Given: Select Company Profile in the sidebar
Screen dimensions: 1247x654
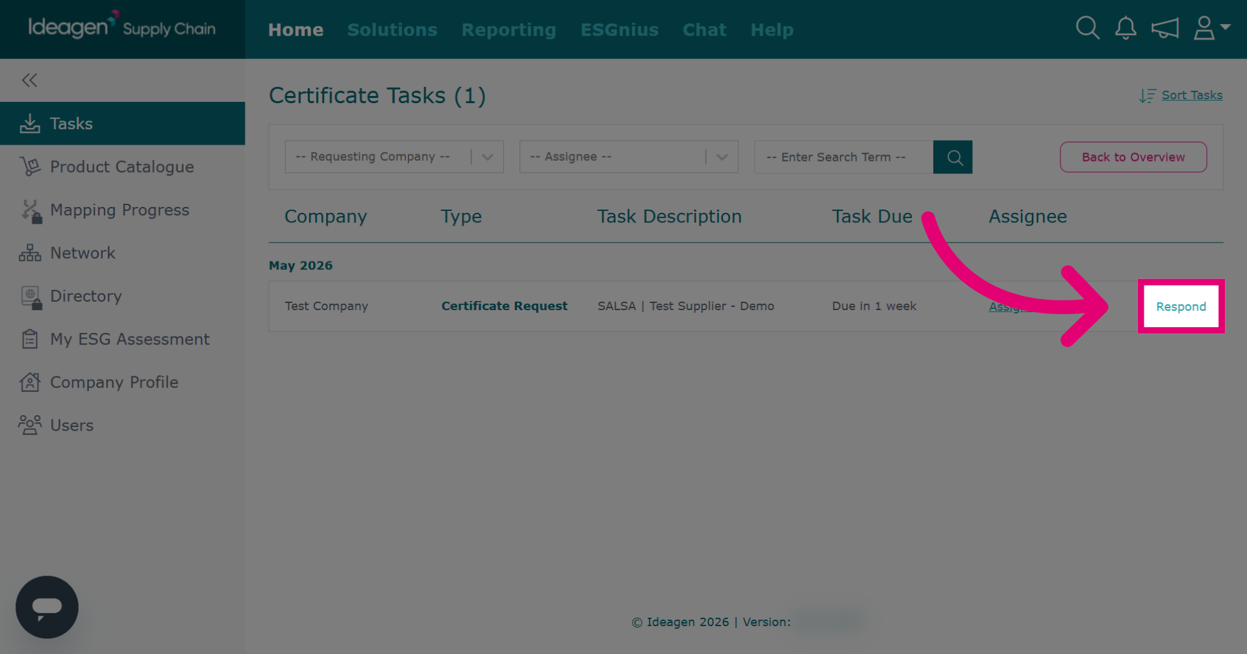Looking at the screenshot, I should (122, 382).
